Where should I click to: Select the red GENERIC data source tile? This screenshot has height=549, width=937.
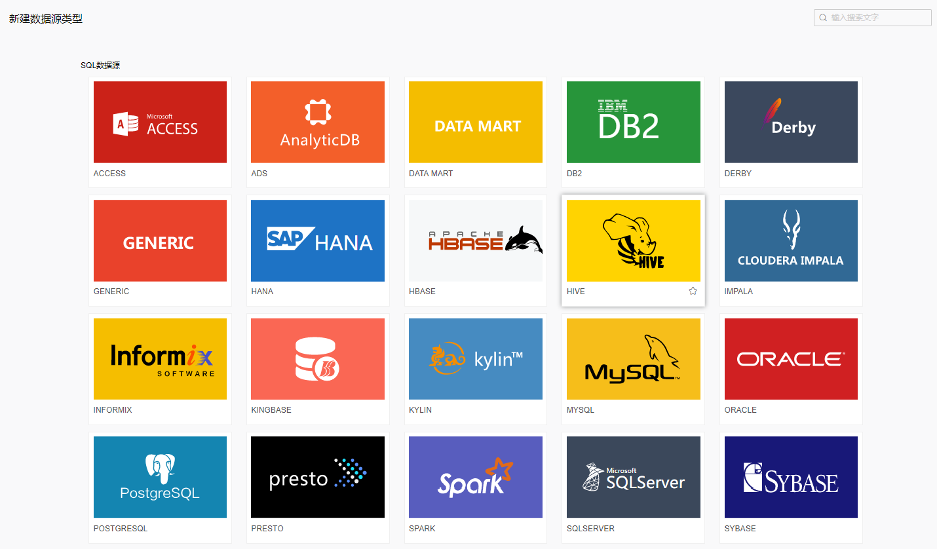[x=160, y=240]
